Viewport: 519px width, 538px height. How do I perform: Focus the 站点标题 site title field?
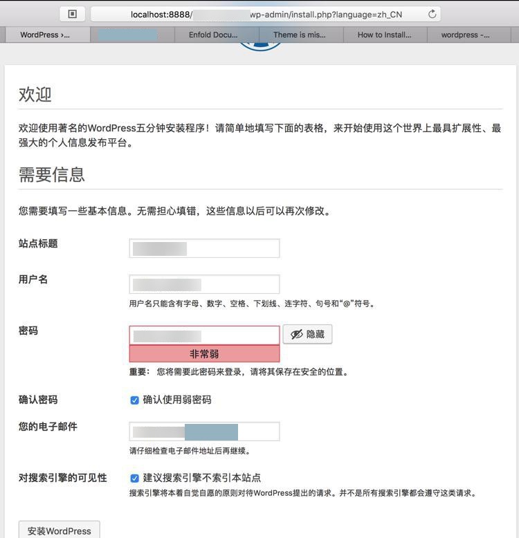[x=205, y=248]
